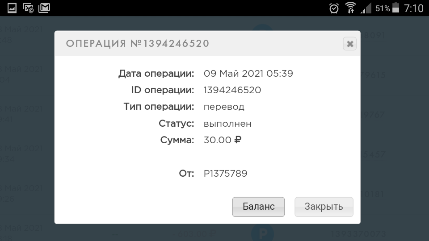The width and height of the screenshot is (429, 241).
Task: Tap the Wi-Fi status icon
Action: (350, 8)
